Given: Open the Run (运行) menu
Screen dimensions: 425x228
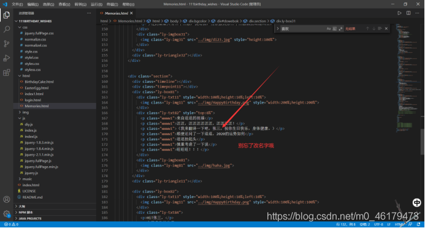Looking at the screenshot, I should [96, 4].
